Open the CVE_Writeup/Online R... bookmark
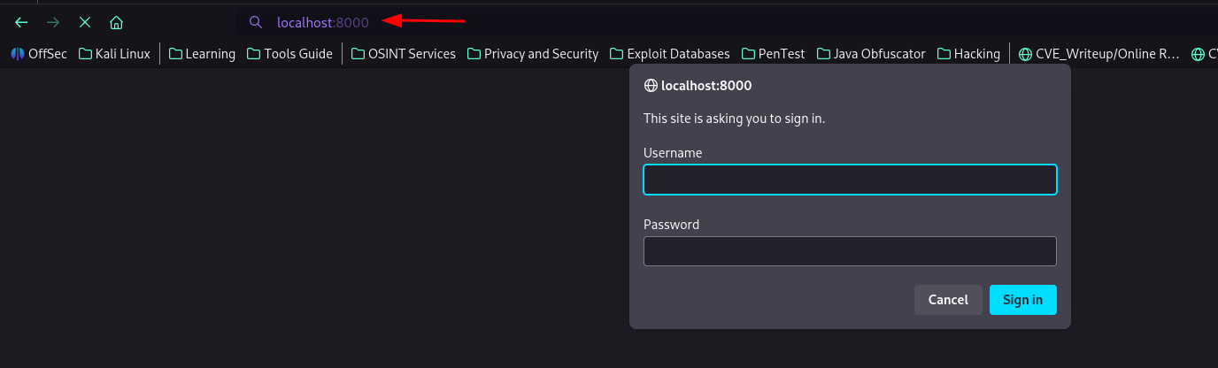The height and width of the screenshot is (368, 1218). [x=1099, y=54]
